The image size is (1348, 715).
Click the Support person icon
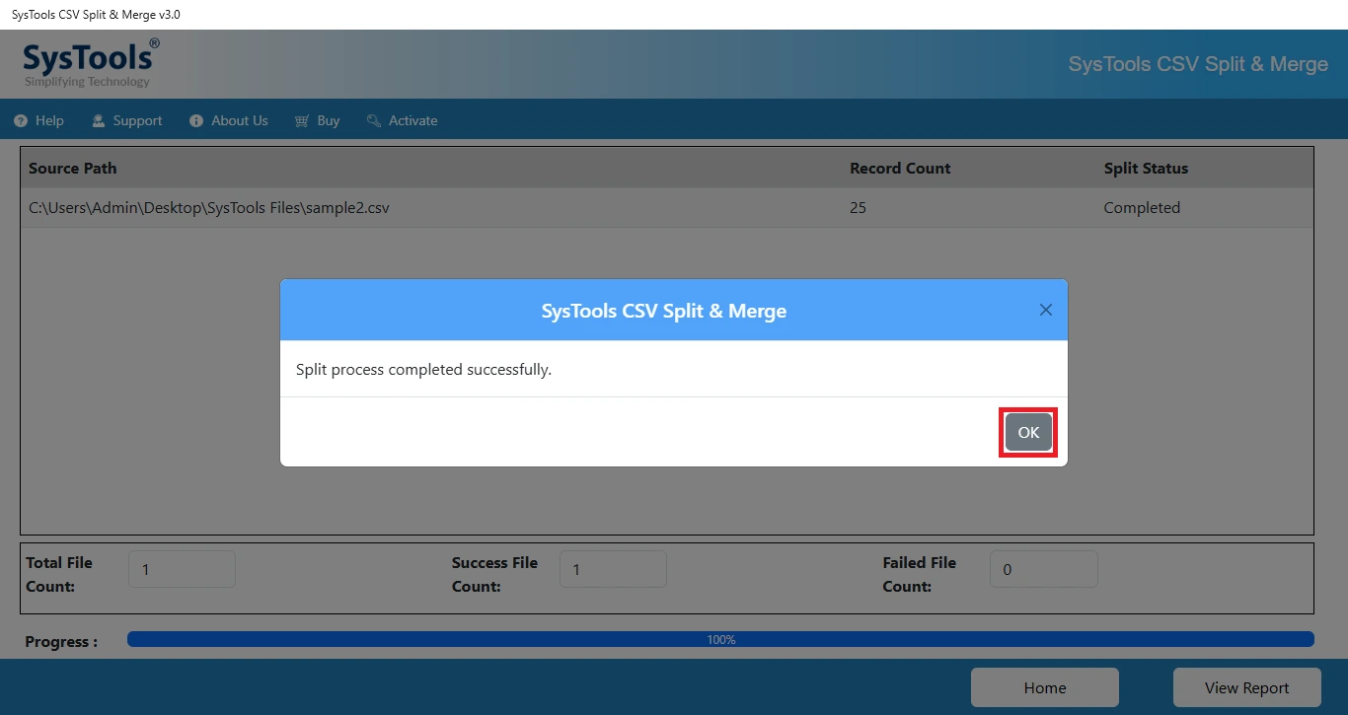99,120
